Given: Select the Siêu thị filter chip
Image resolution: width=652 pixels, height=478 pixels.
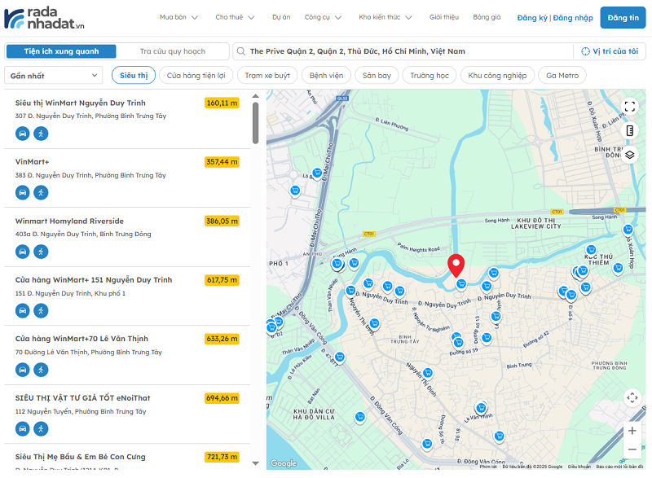Looking at the screenshot, I should point(134,76).
